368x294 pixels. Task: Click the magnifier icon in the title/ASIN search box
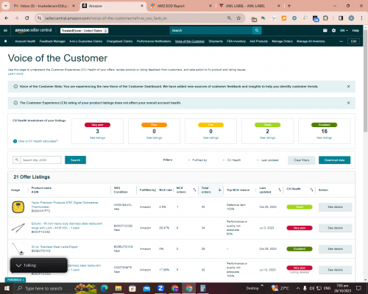[x=17, y=159]
